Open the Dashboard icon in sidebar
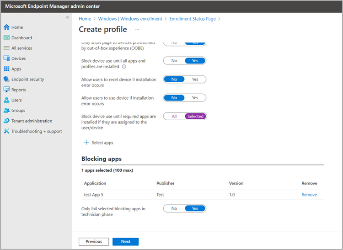 6,38
